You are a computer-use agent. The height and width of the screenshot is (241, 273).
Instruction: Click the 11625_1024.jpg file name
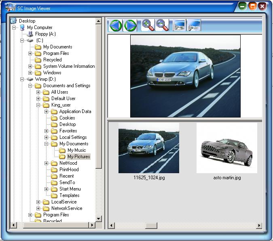pyautogui.click(x=149, y=178)
